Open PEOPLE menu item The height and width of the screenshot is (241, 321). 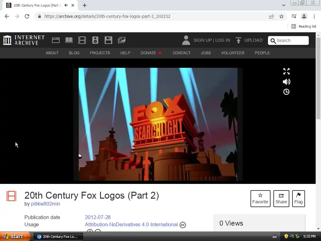click(x=262, y=53)
